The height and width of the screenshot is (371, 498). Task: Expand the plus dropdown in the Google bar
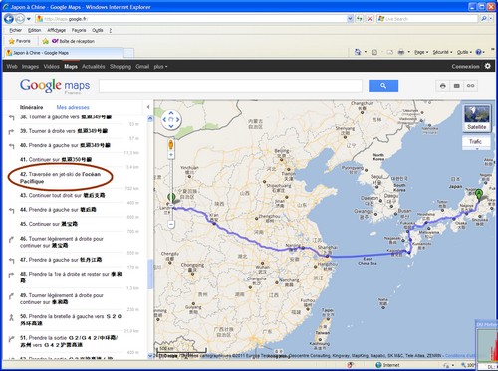coord(160,67)
